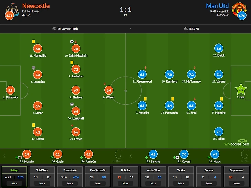Screen dimensions: 251x188
Task: Click Ronaldo's 6.3 rating circle
Action: pos(142,106)
